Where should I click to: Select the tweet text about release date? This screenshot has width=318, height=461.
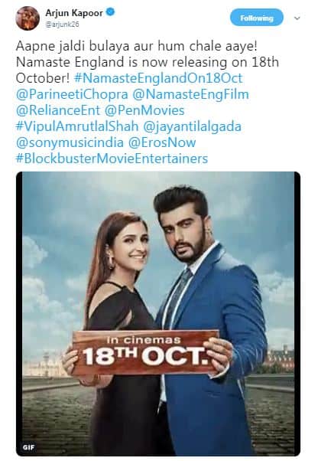[147, 62]
